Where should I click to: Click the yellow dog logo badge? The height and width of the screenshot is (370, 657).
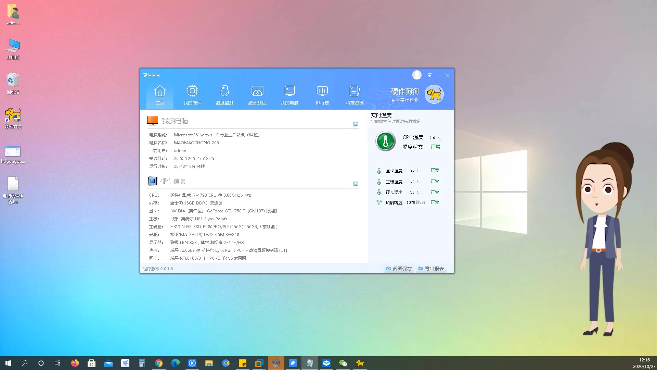pyautogui.click(x=434, y=94)
